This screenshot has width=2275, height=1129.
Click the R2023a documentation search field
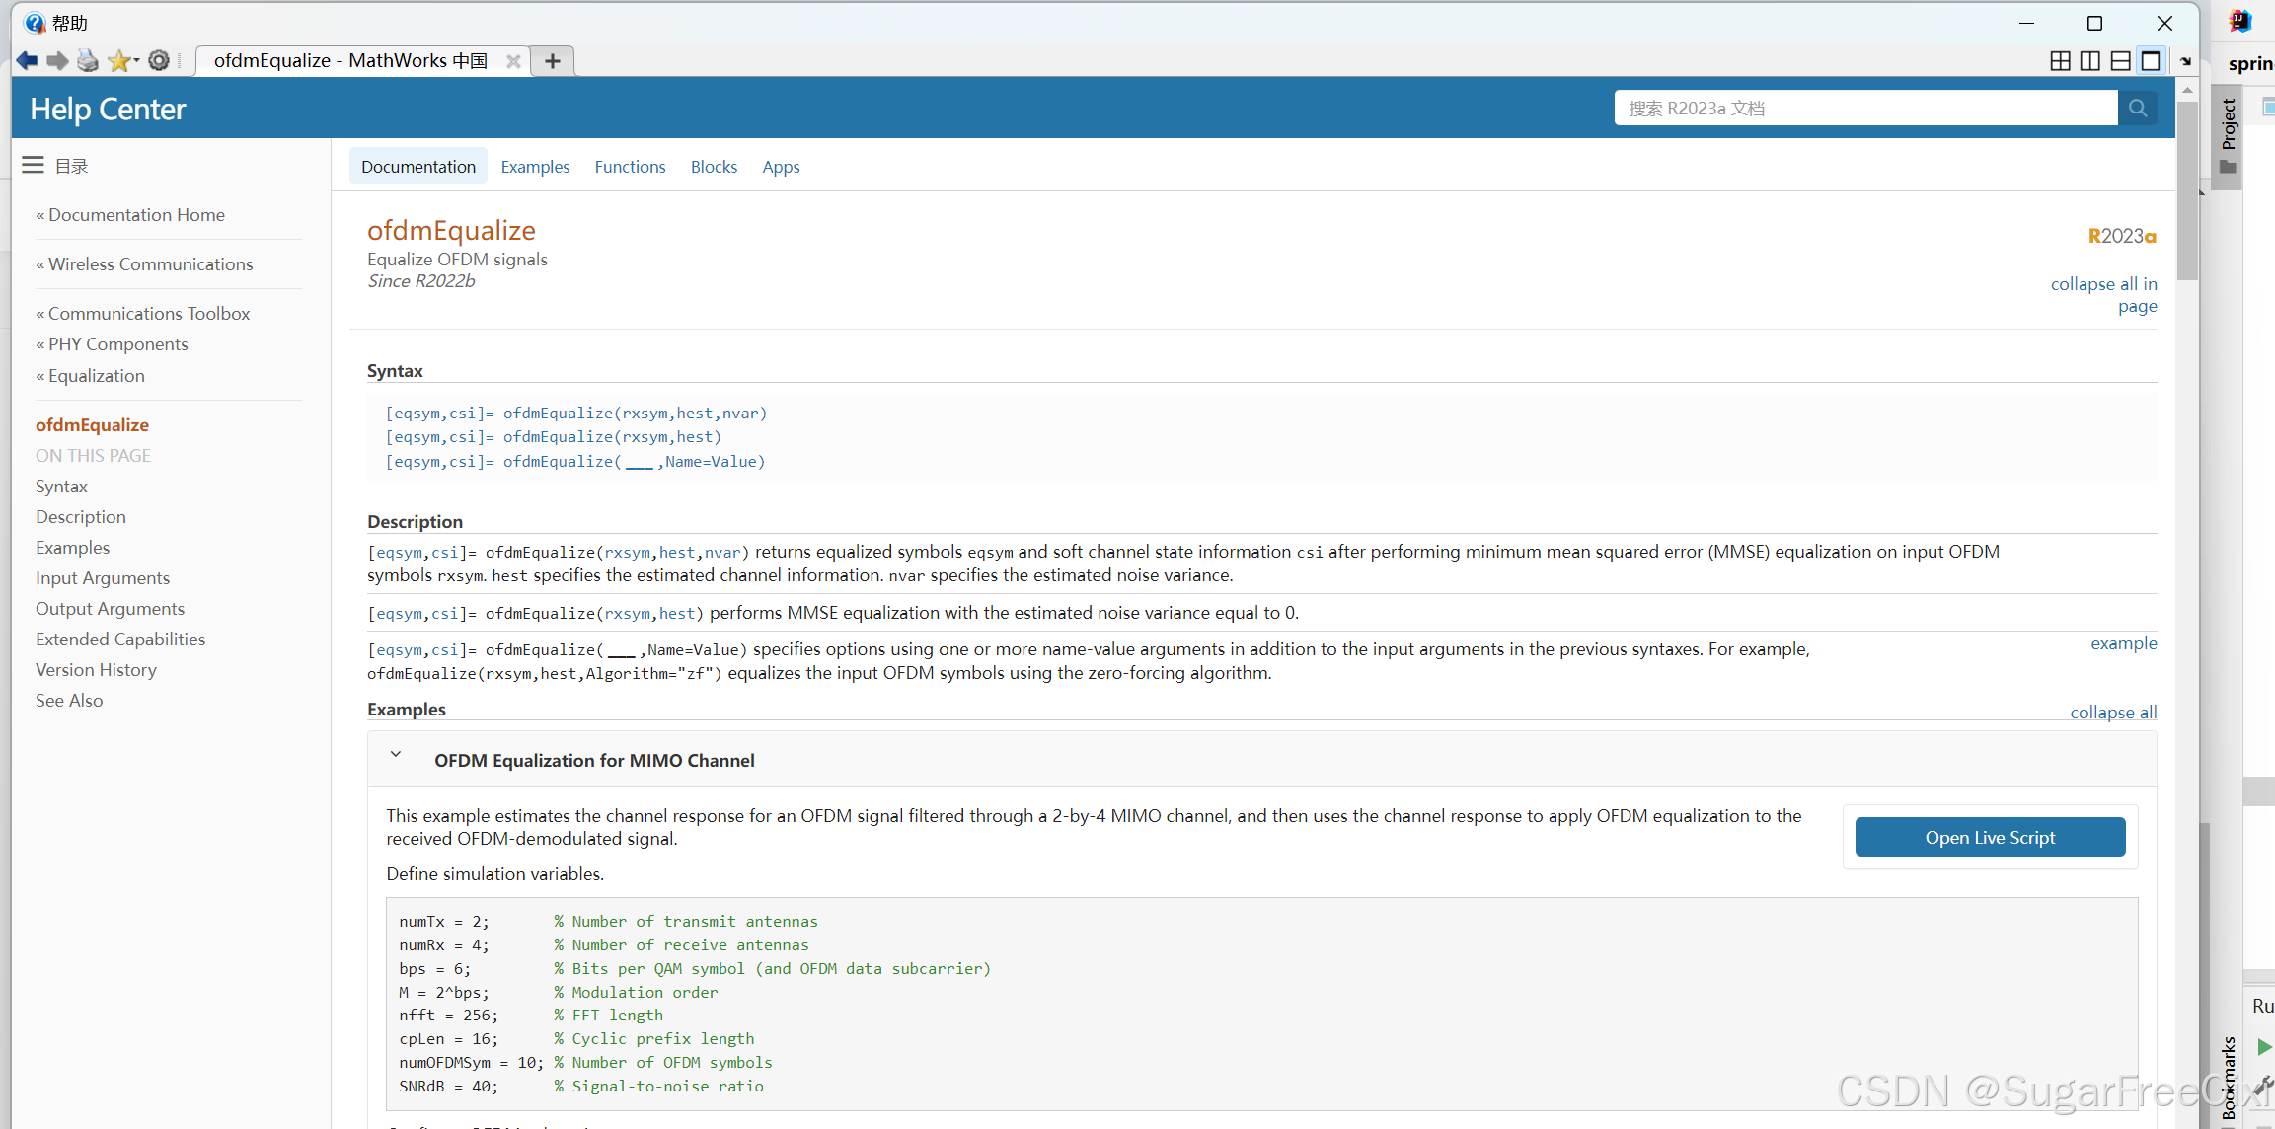[x=1865, y=109]
